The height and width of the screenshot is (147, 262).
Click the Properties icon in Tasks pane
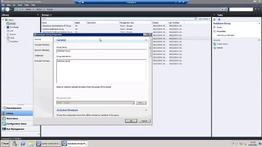click(215, 31)
